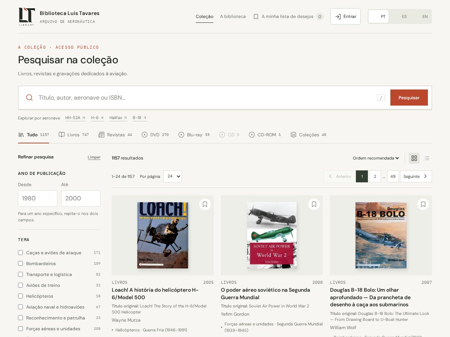Check the Transporte e logística filter
The width and height of the screenshot is (450, 337).
[x=21, y=274]
